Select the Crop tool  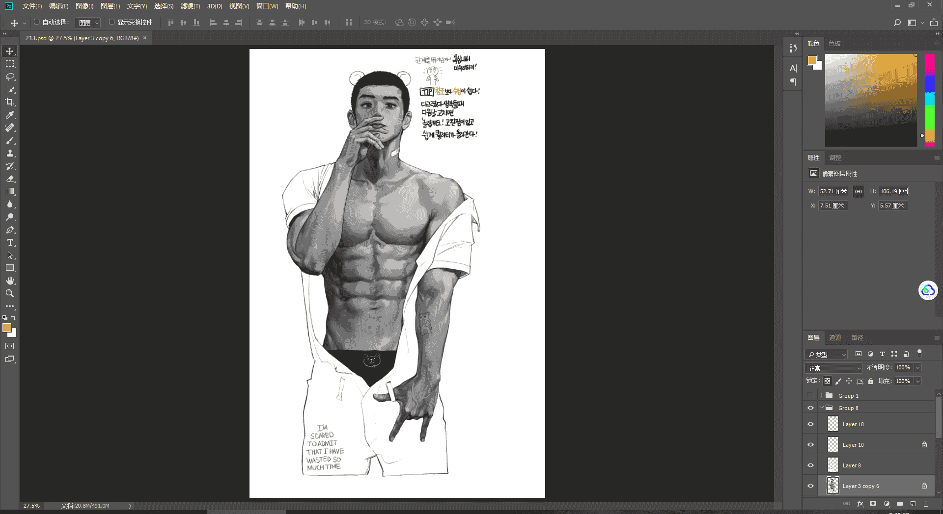pos(10,102)
